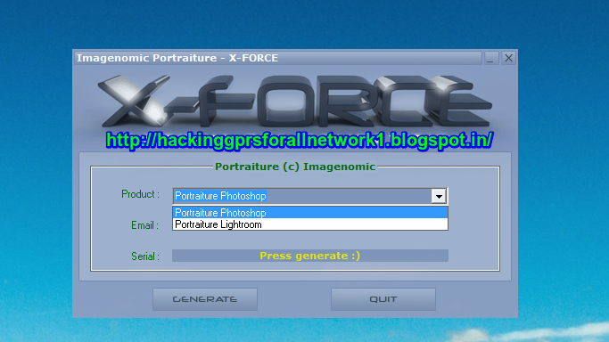Image resolution: width=609 pixels, height=342 pixels.
Task: Click the 'Product :' label
Action: (141, 194)
